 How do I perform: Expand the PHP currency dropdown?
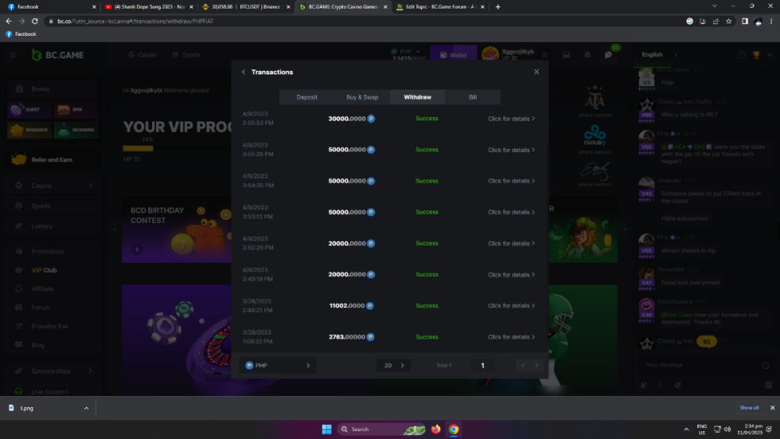[x=277, y=365]
